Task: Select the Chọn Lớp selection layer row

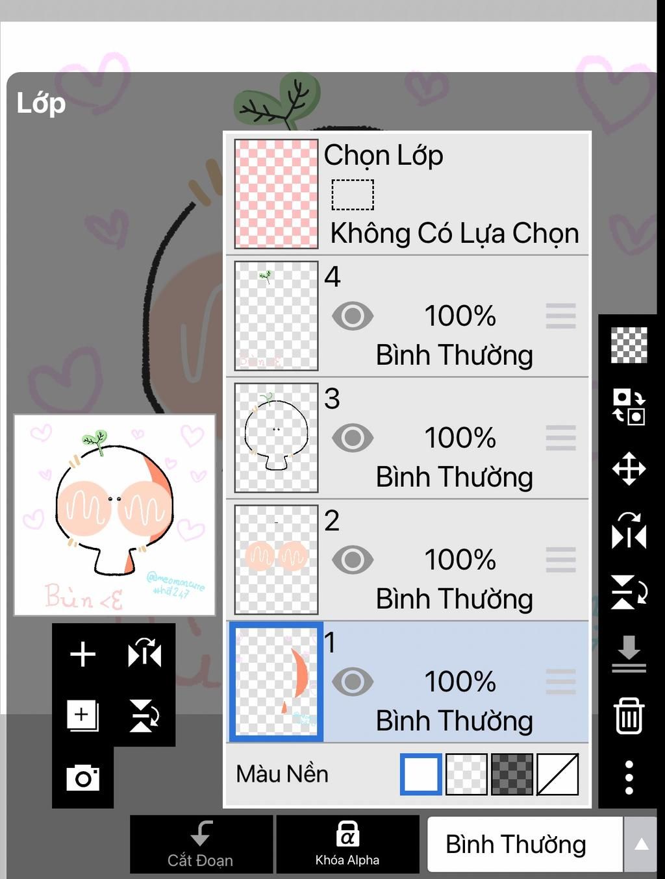Action: click(x=407, y=194)
